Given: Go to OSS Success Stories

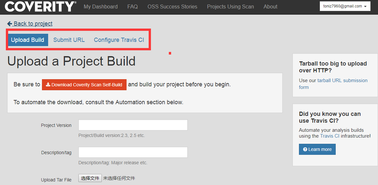Looking at the screenshot, I should [172, 7].
